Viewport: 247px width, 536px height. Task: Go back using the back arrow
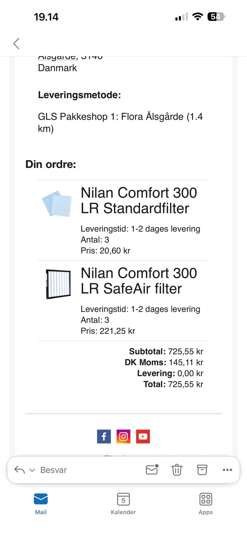(16, 43)
